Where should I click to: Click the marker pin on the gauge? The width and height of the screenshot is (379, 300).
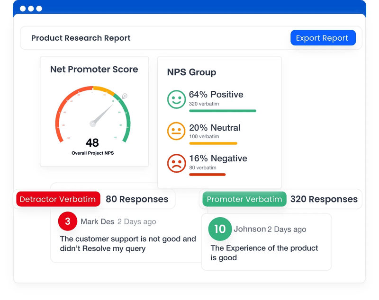click(125, 96)
